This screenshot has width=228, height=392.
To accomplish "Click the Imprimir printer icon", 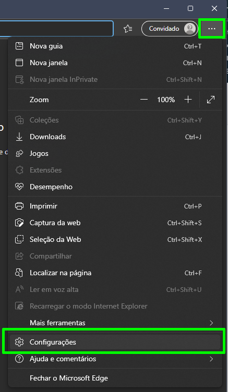I will (x=19, y=206).
